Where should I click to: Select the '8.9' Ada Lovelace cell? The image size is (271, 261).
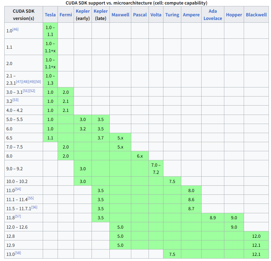(x=213, y=217)
